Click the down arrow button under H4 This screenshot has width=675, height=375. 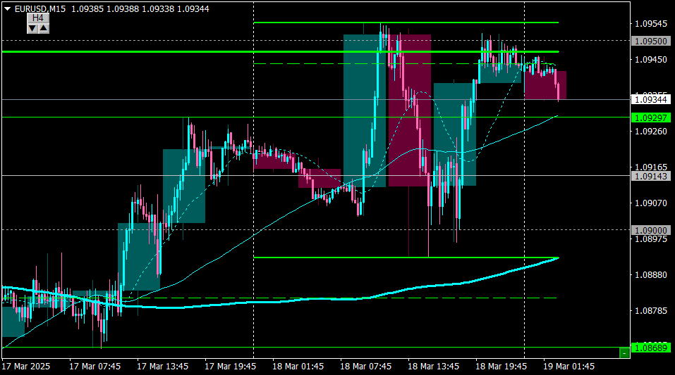[x=32, y=28]
